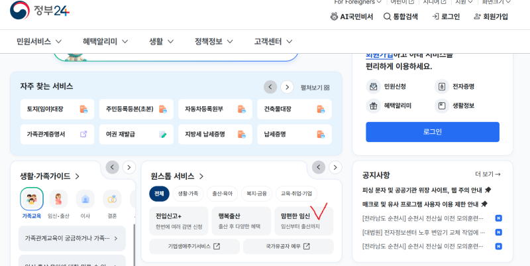Open 가족관계증명서 external link

tap(57, 135)
